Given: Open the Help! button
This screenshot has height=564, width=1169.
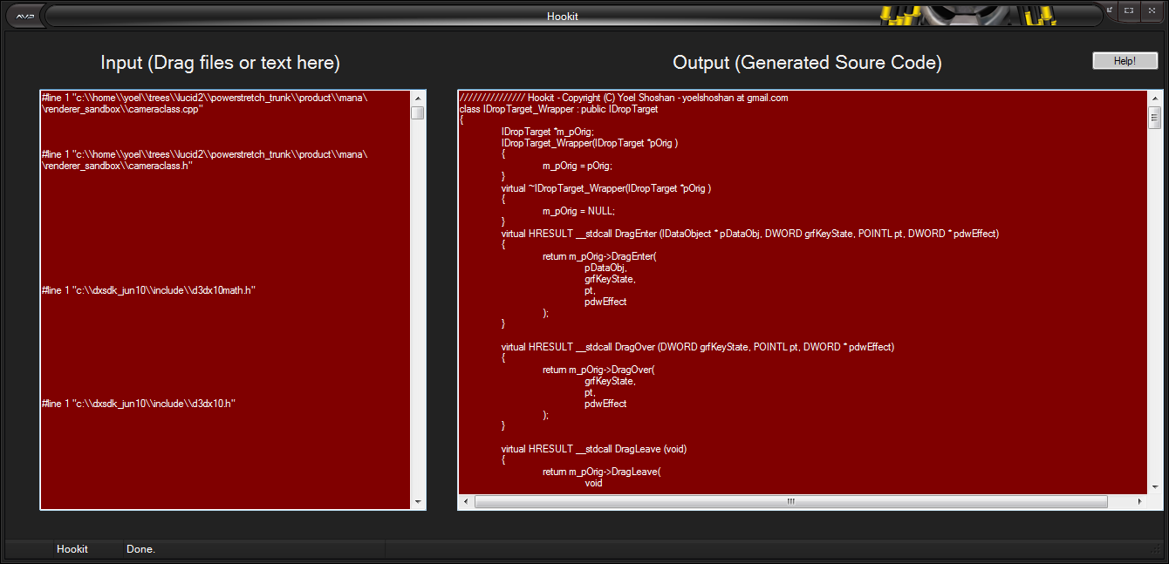Looking at the screenshot, I should 1125,61.
